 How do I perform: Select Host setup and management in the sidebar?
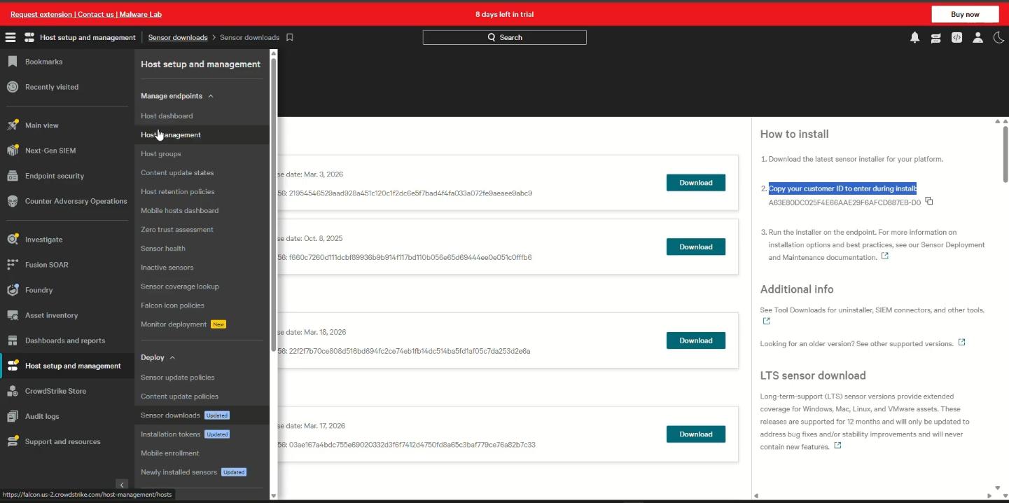click(67, 366)
